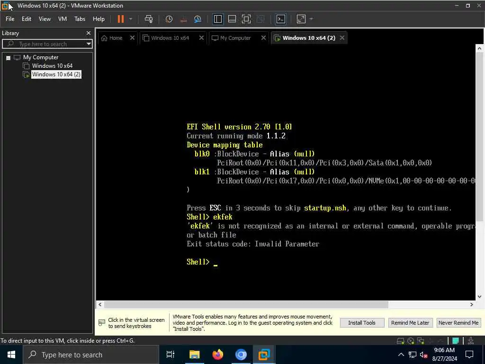Click the Never Remind Me button
485x364 pixels.
pyautogui.click(x=458, y=323)
